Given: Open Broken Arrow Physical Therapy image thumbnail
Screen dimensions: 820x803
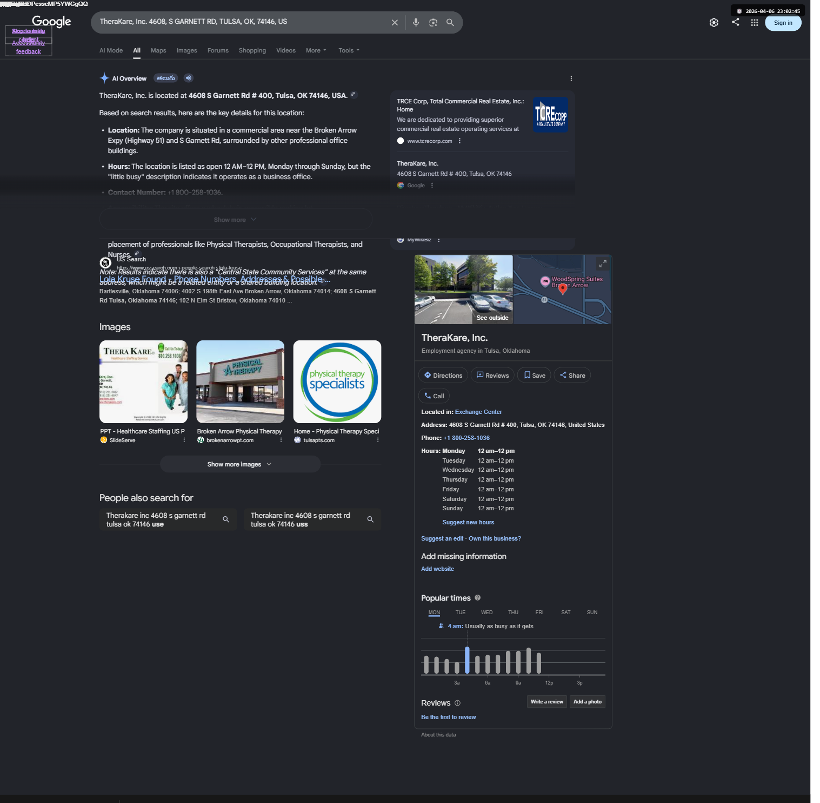Looking at the screenshot, I should [240, 381].
